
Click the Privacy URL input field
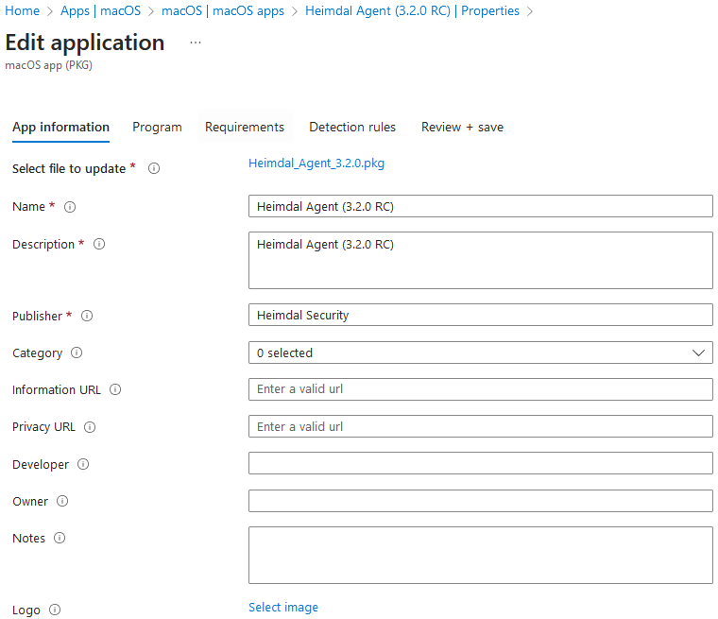tap(480, 426)
